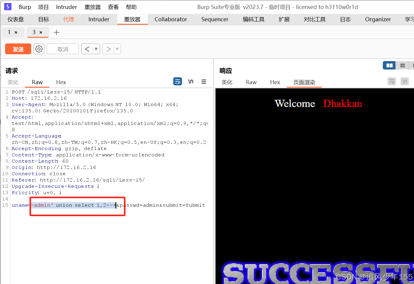Click the POST /sqli/Less-15/ request line
The height and width of the screenshot is (284, 414).
coord(56,92)
